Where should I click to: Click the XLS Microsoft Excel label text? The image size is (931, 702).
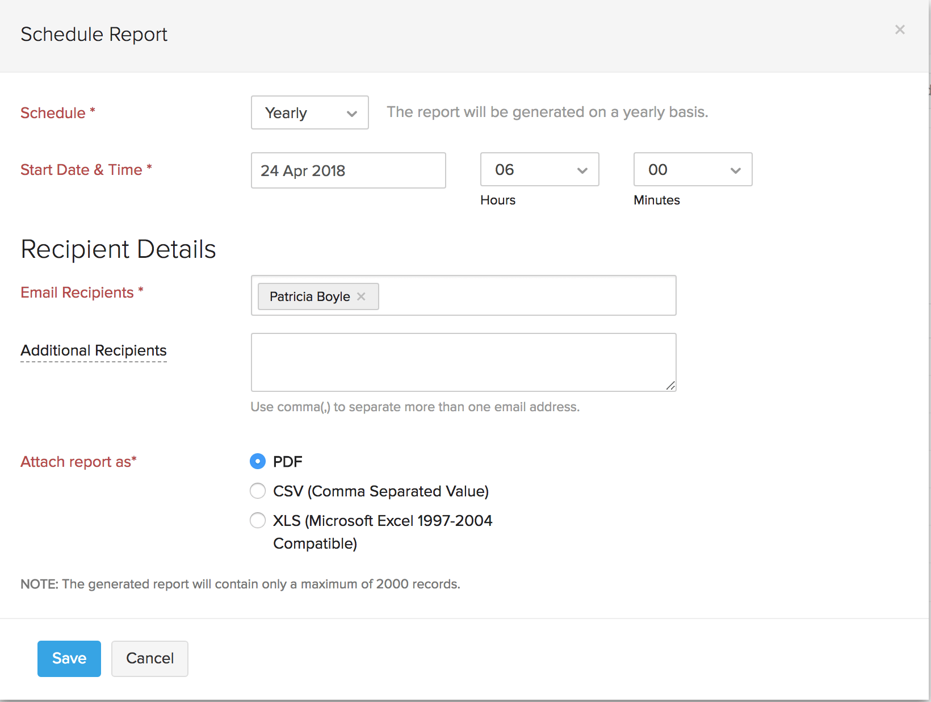[383, 521]
